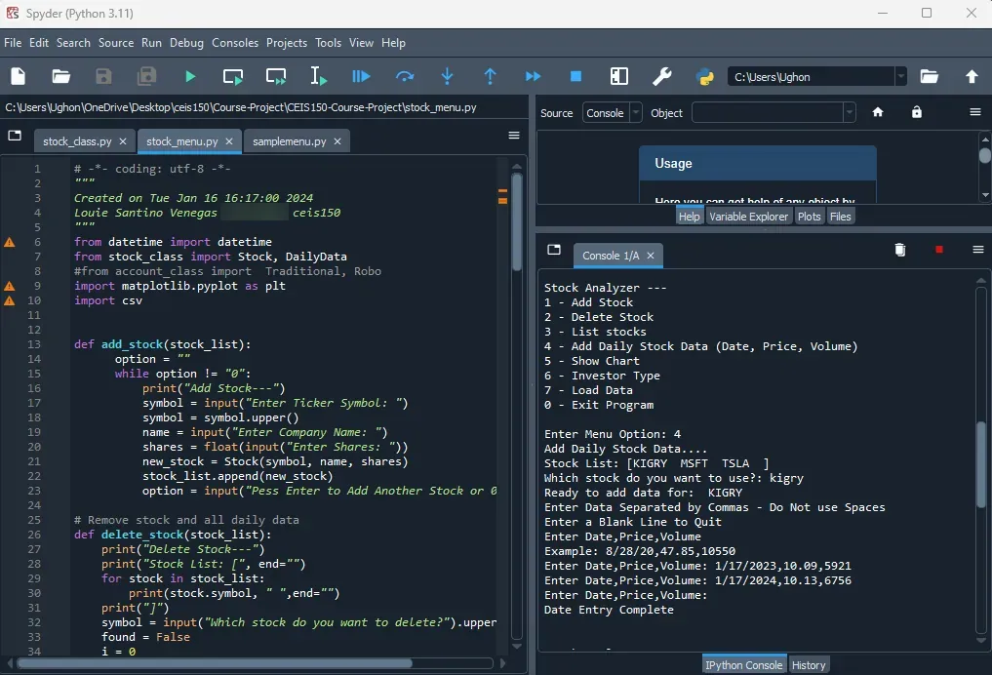This screenshot has height=675, width=992.
Task: Click the Help pane home icon
Action: 878,112
